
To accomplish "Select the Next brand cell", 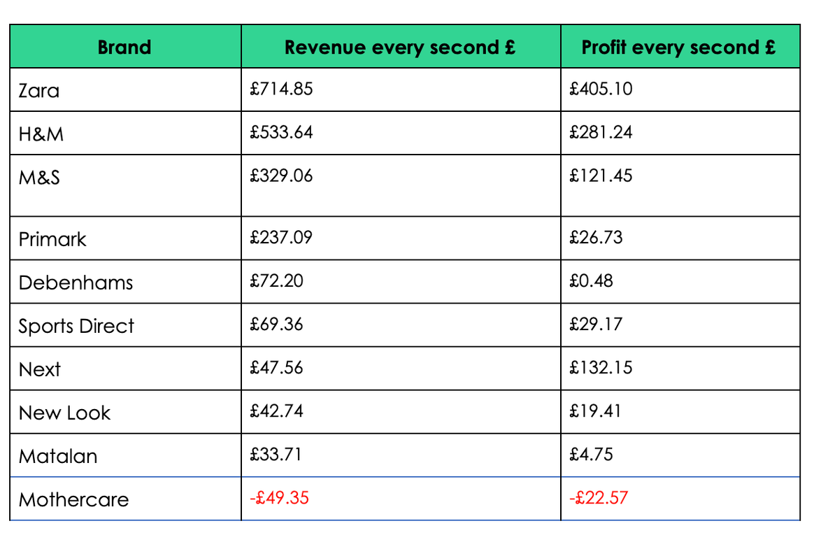I will point(40,369).
